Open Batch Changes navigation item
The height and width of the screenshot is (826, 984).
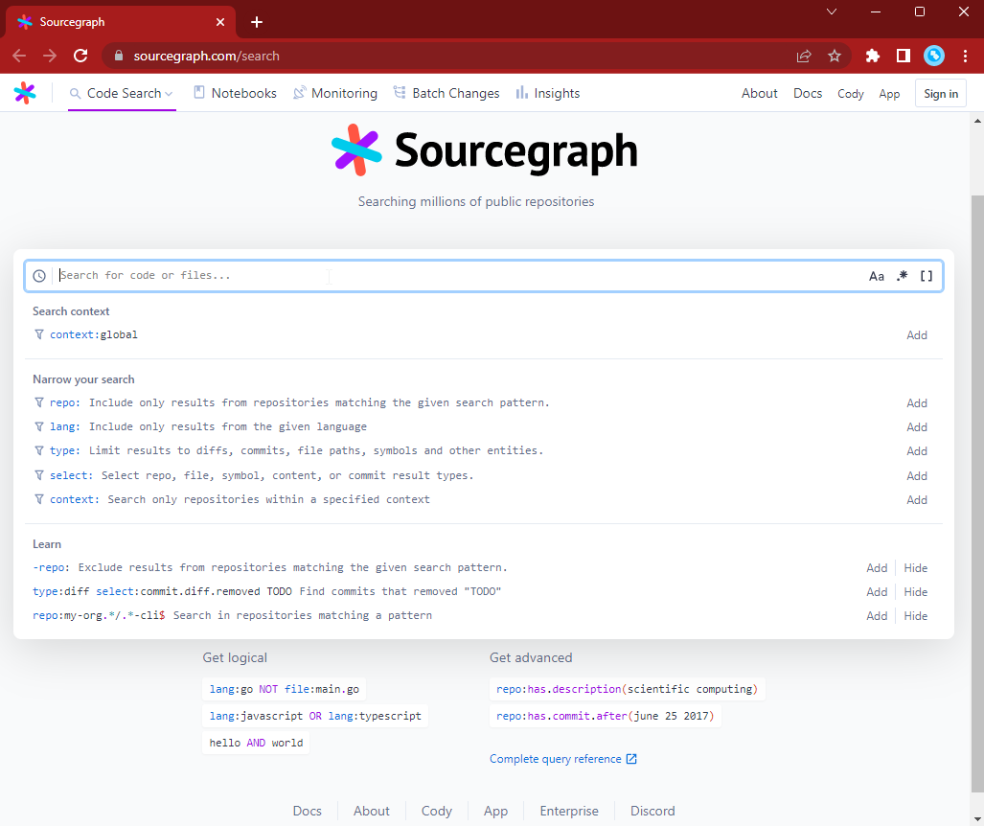pos(446,94)
